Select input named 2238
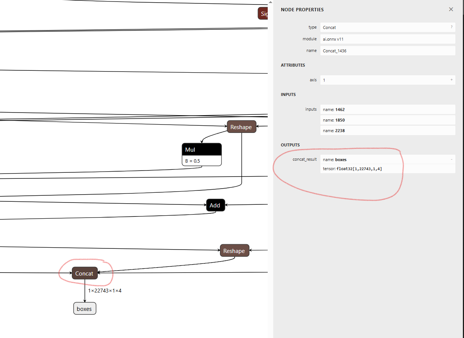Image resolution: width=464 pixels, height=338 pixels. (387, 131)
